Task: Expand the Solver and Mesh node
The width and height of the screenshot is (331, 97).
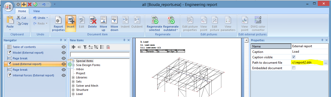Action: (x=73, y=86)
